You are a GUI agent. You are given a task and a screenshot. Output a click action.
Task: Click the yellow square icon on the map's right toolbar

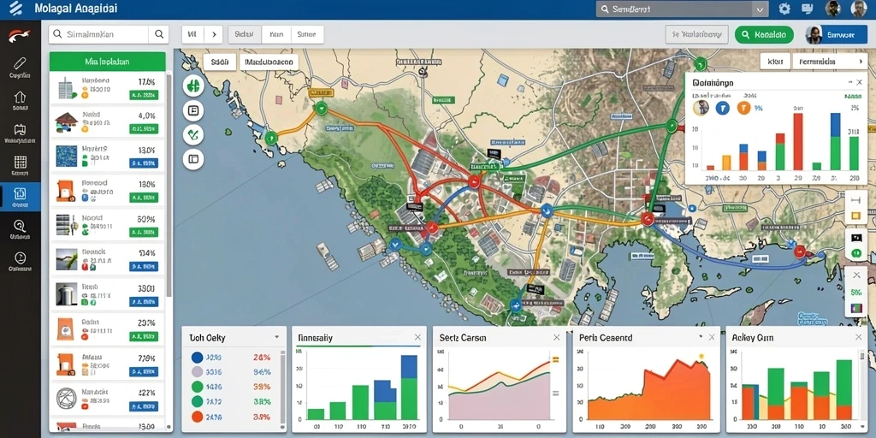(x=855, y=216)
